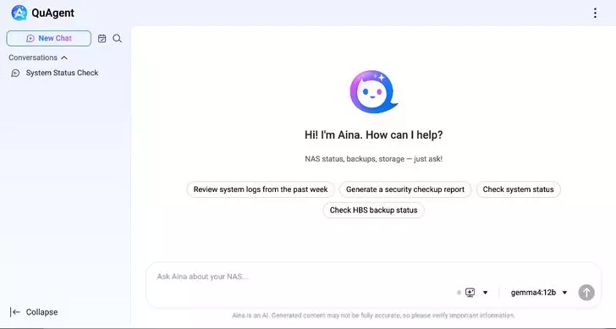Open the three-dot more options menu

click(x=595, y=13)
